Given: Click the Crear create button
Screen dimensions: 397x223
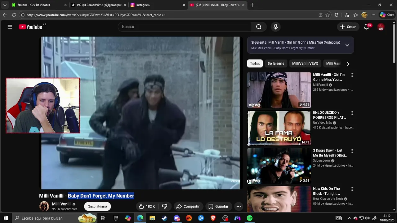Looking at the screenshot, I should pos(348,27).
